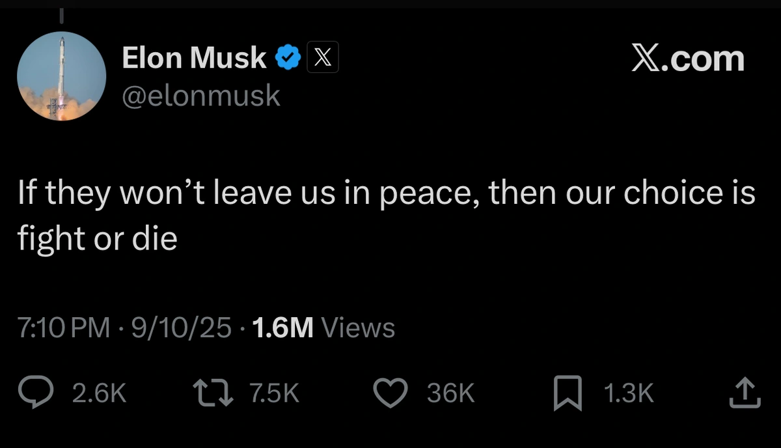This screenshot has width=781, height=448.
Task: Open Elon Musk's profile via display name
Action: 194,59
